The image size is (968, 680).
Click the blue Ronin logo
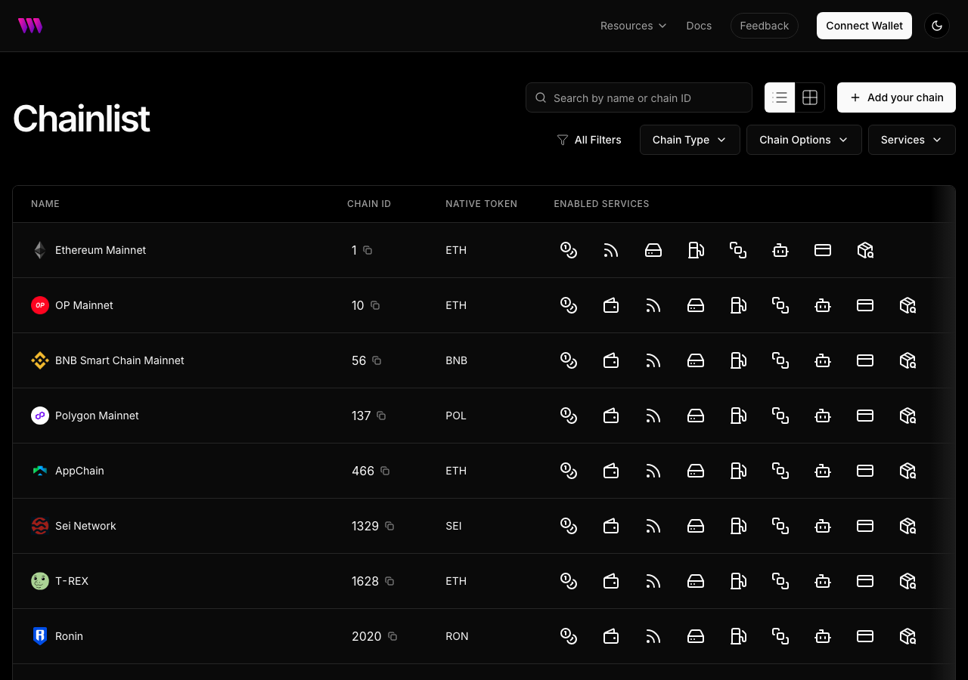point(40,636)
